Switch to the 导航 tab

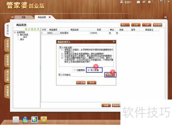24,17
